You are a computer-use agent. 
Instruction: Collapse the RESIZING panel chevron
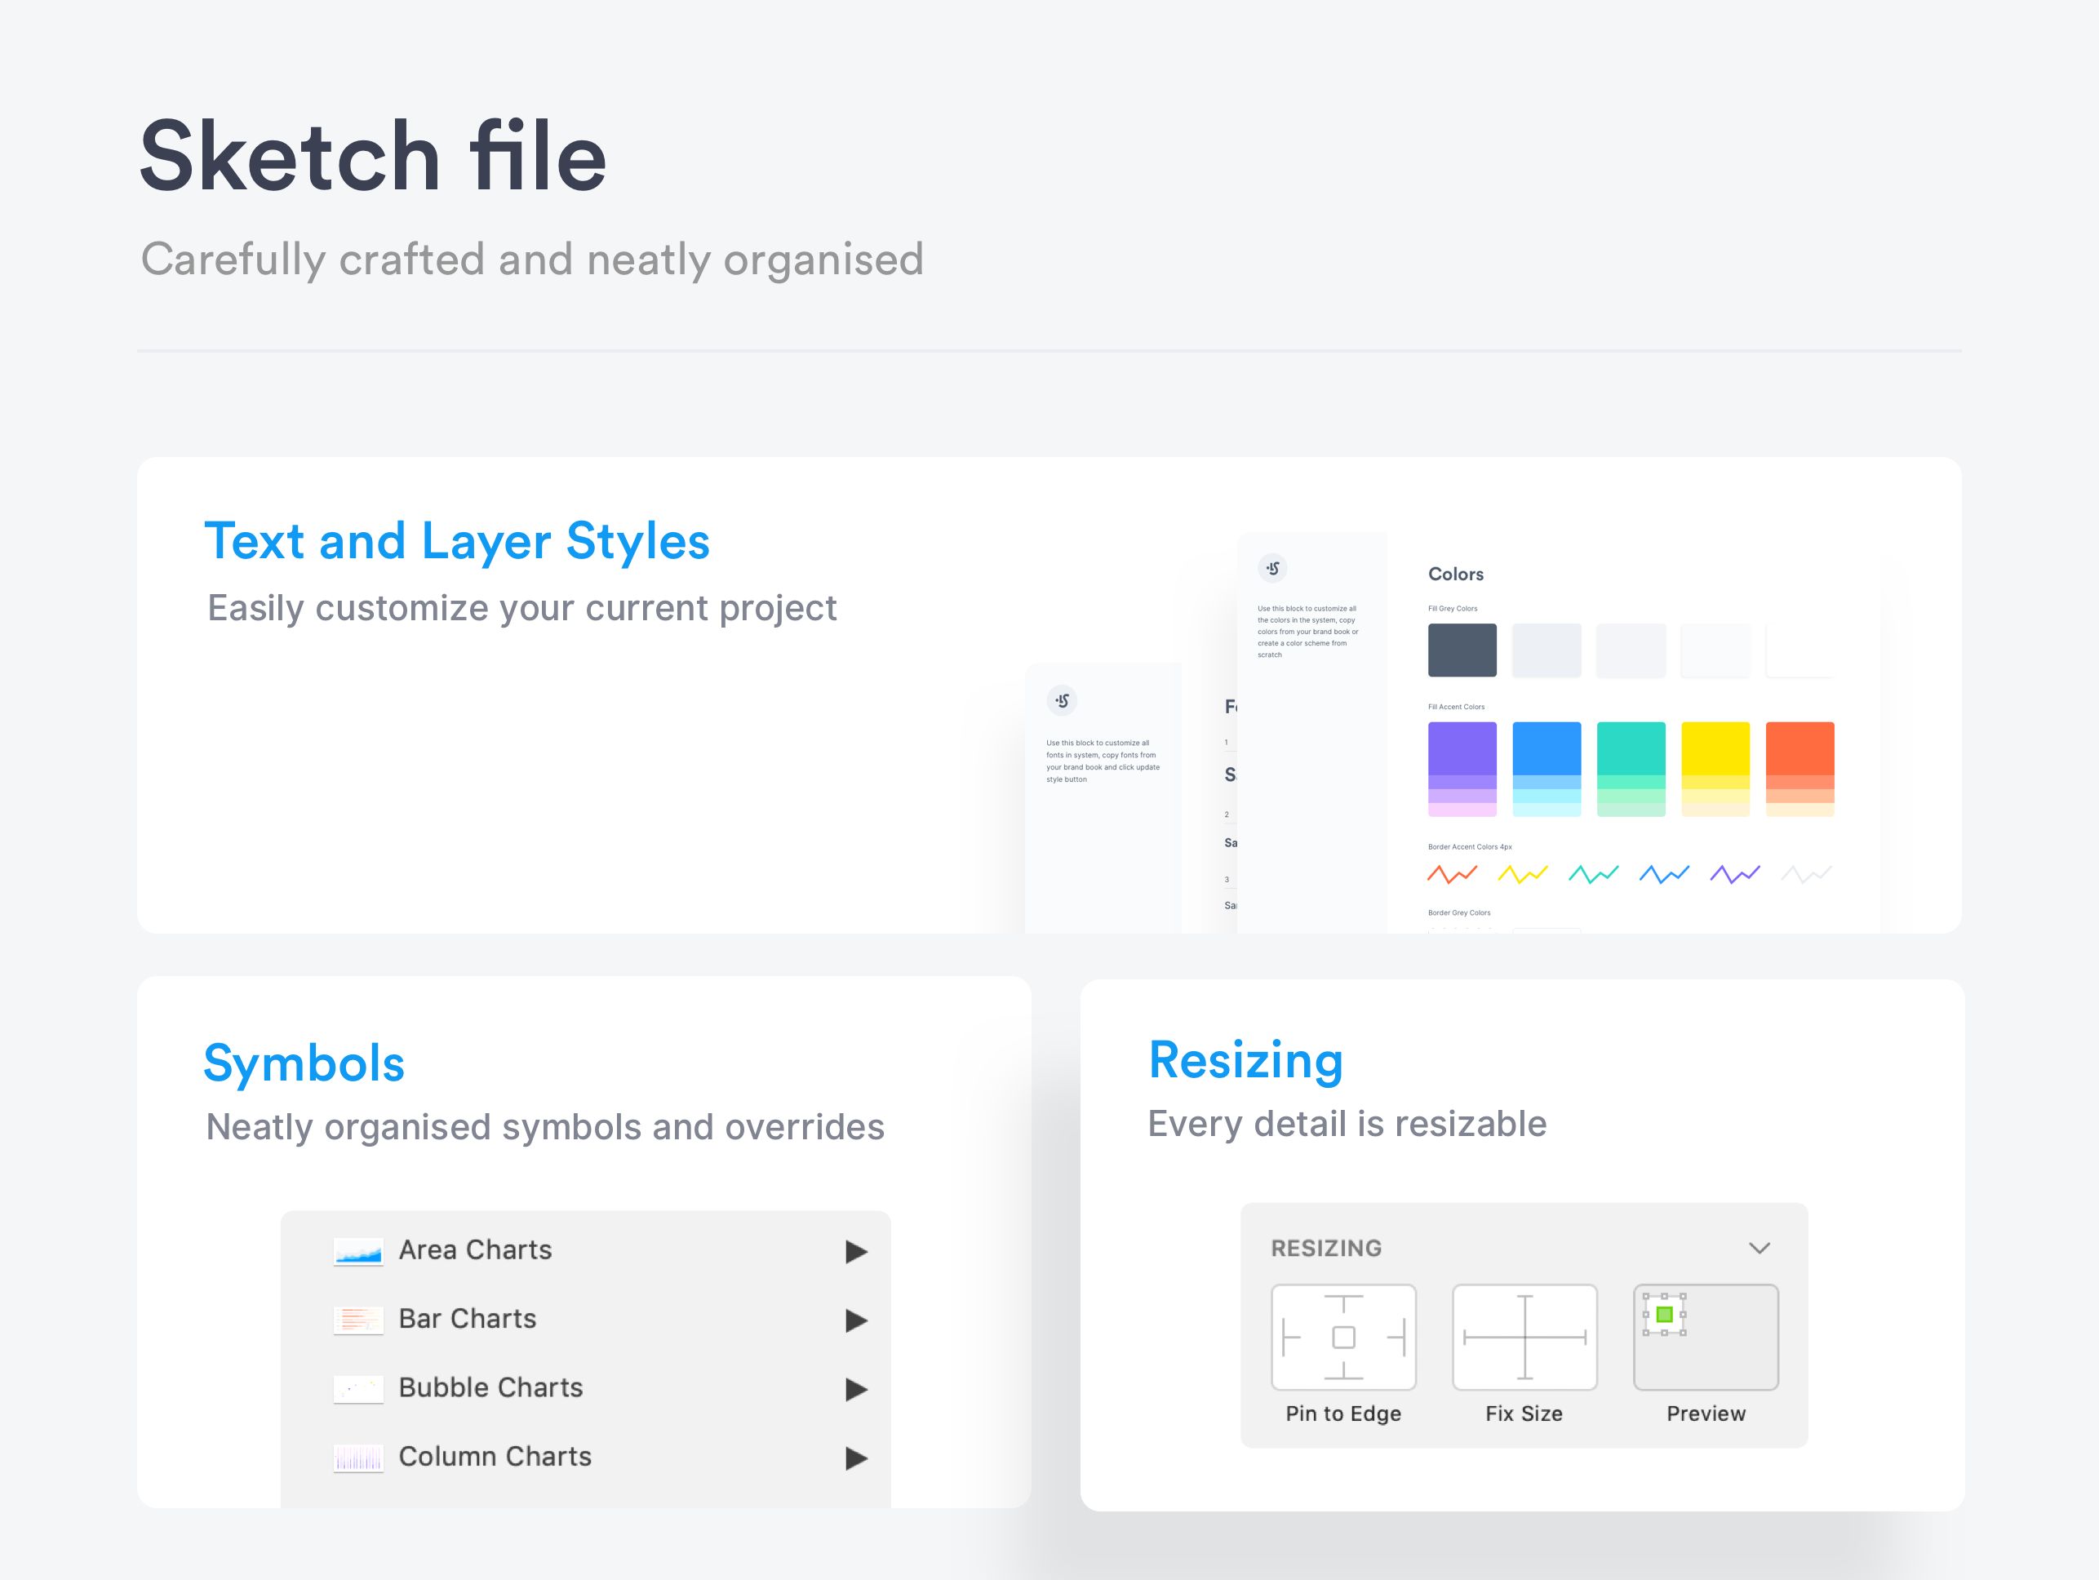pyautogui.click(x=1760, y=1248)
